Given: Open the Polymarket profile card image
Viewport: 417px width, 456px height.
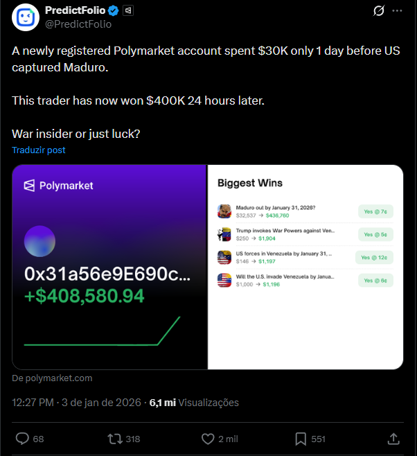Looking at the screenshot, I should pyautogui.click(x=109, y=267).
